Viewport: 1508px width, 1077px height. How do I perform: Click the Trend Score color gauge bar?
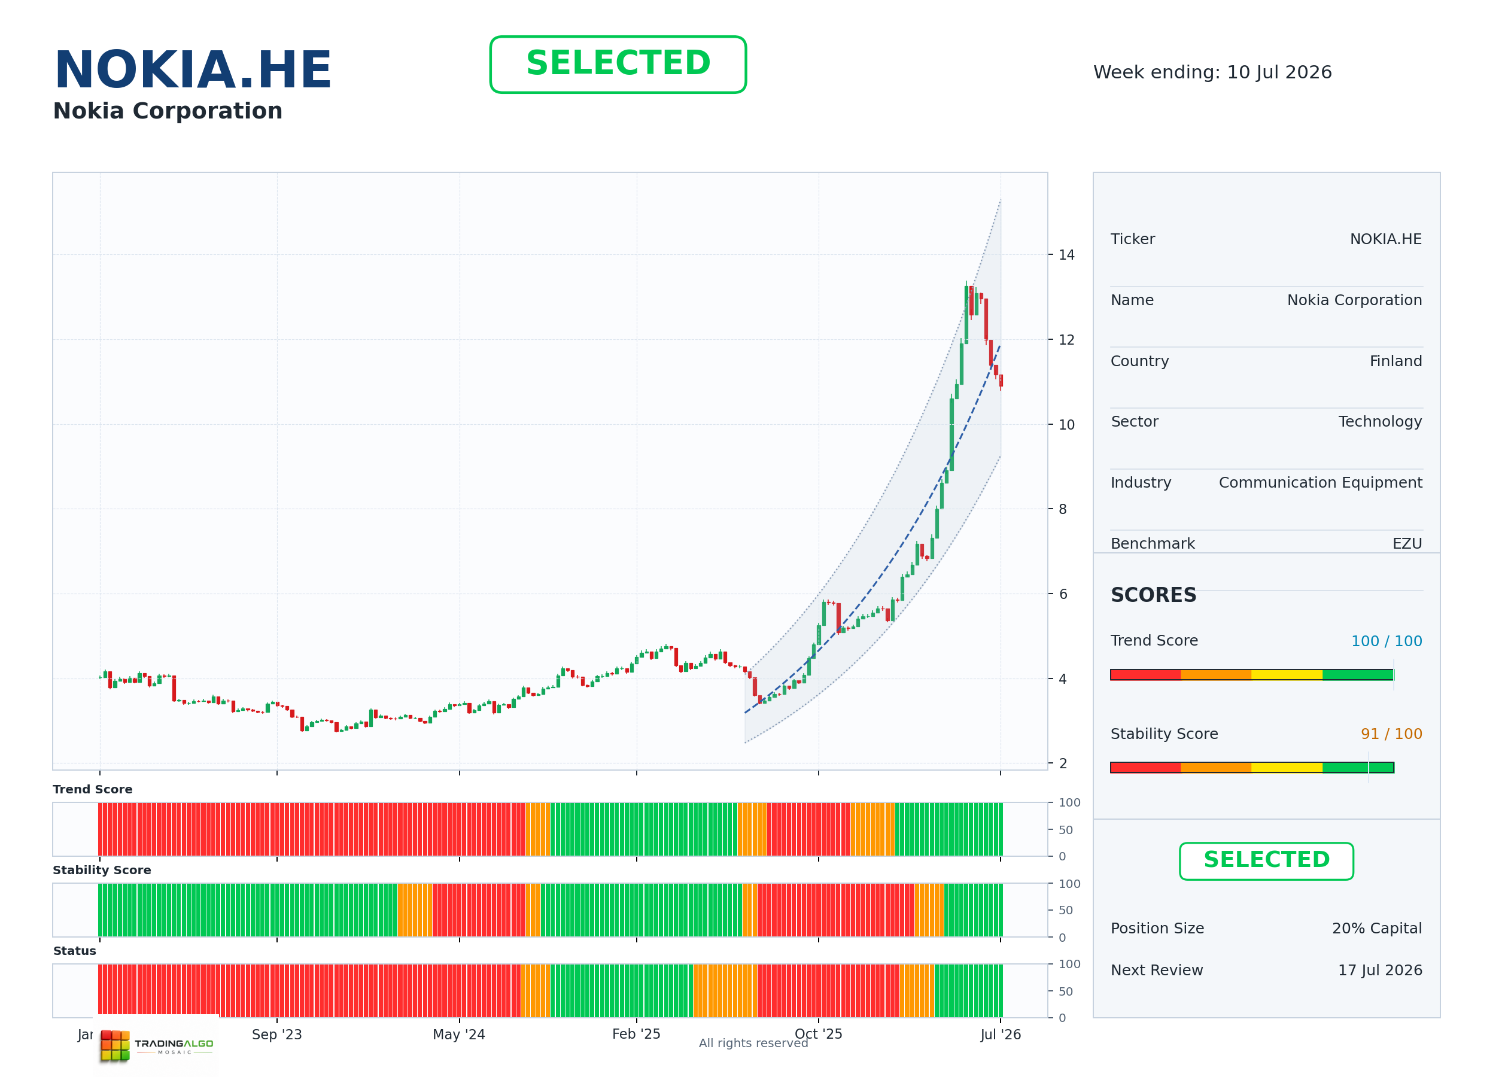[x=1252, y=674]
